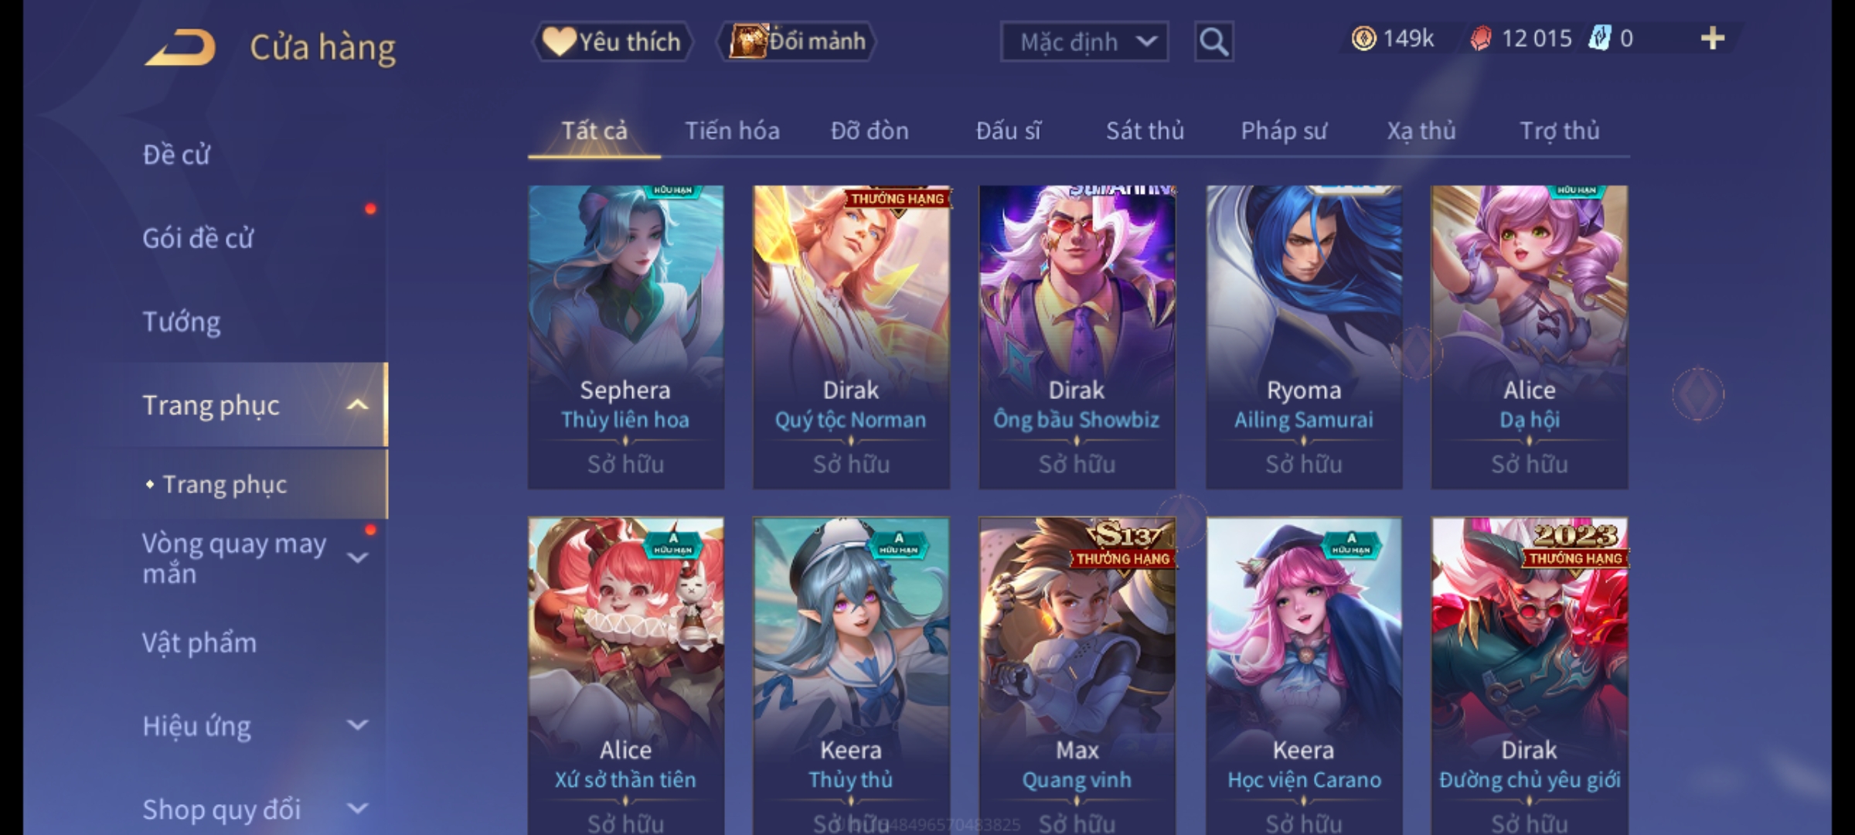Click the gold coin icon showing 149k
The height and width of the screenshot is (835, 1855).
1363,39
